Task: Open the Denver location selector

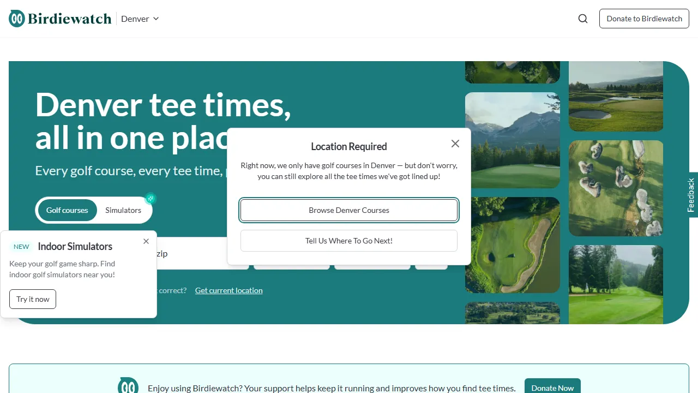Action: pos(140,19)
